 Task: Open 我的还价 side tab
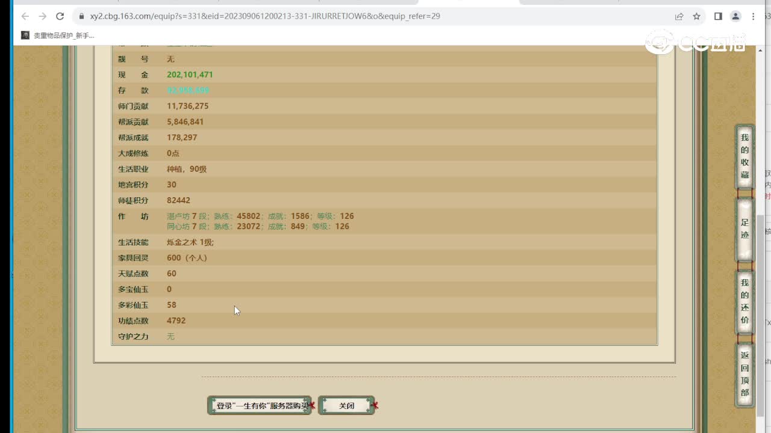pyautogui.click(x=745, y=301)
